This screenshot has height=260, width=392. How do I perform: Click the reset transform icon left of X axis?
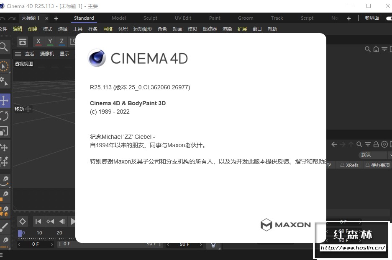click(23, 42)
